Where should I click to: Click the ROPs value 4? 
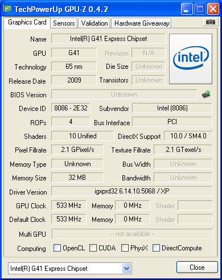pos(71,122)
